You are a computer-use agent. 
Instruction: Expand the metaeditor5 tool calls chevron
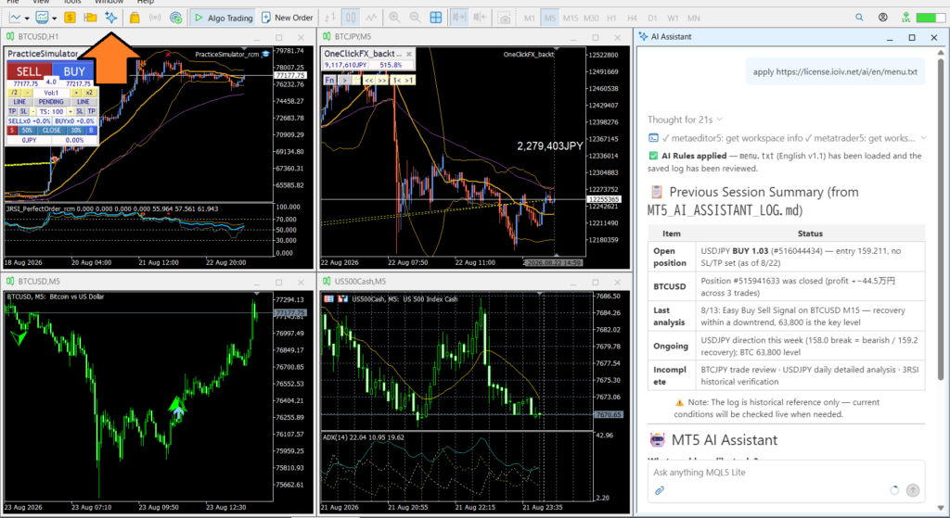tap(923, 138)
